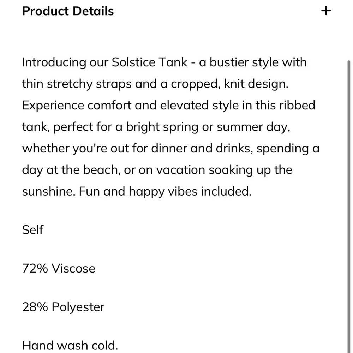Click the 'Hand wash cold.' care instruction
Image resolution: width=353 pixels, height=353 pixels.
[x=70, y=345]
